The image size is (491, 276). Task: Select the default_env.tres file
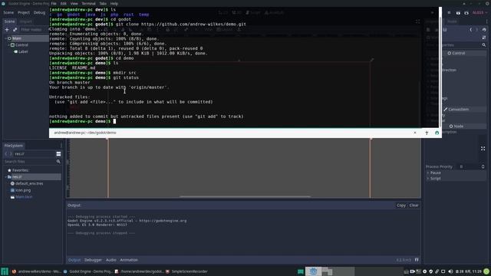click(x=29, y=183)
